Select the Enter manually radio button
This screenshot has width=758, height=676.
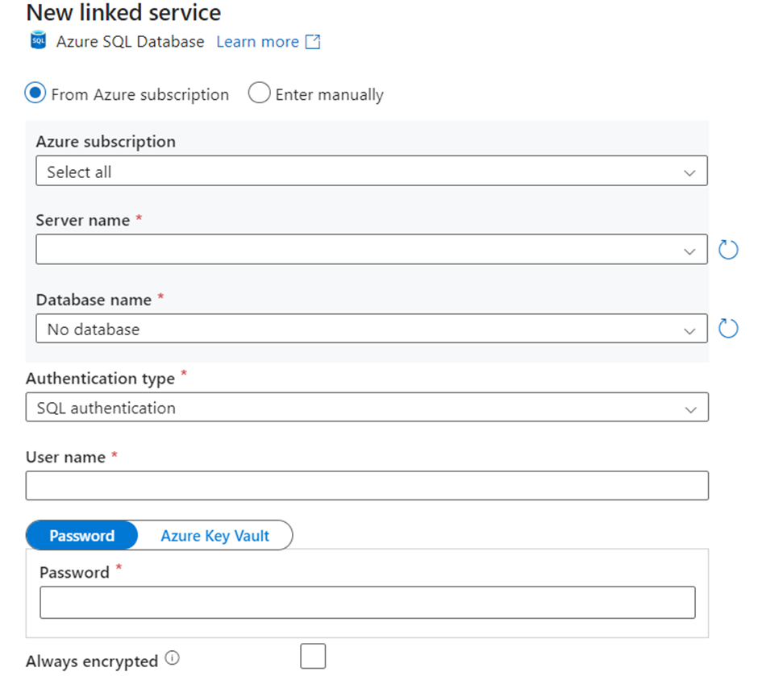(259, 93)
